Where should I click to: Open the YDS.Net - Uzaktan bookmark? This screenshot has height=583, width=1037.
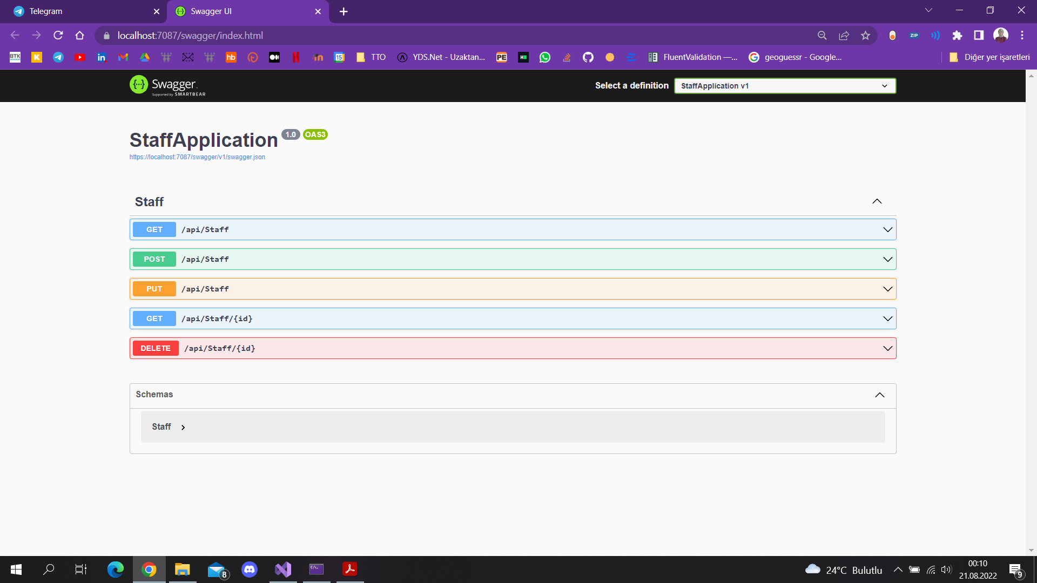coord(441,57)
